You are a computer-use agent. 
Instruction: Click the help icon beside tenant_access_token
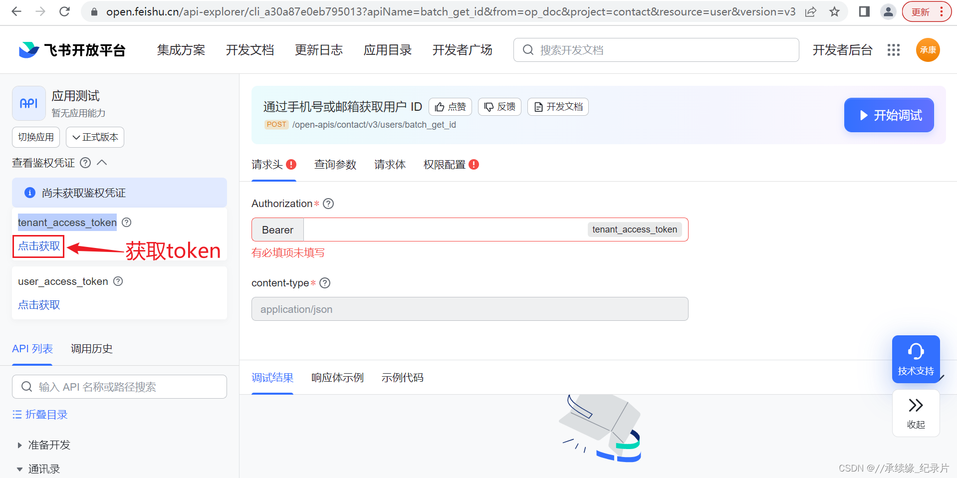127,223
